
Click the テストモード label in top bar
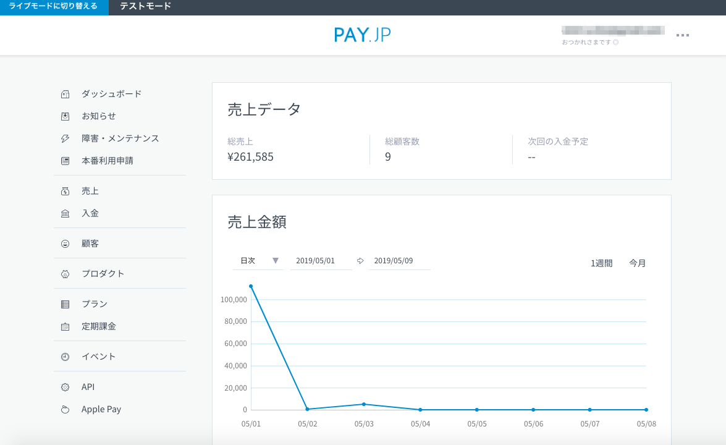(145, 6)
